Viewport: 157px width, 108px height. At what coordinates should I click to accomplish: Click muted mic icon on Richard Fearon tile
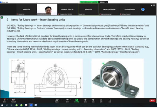121,14
